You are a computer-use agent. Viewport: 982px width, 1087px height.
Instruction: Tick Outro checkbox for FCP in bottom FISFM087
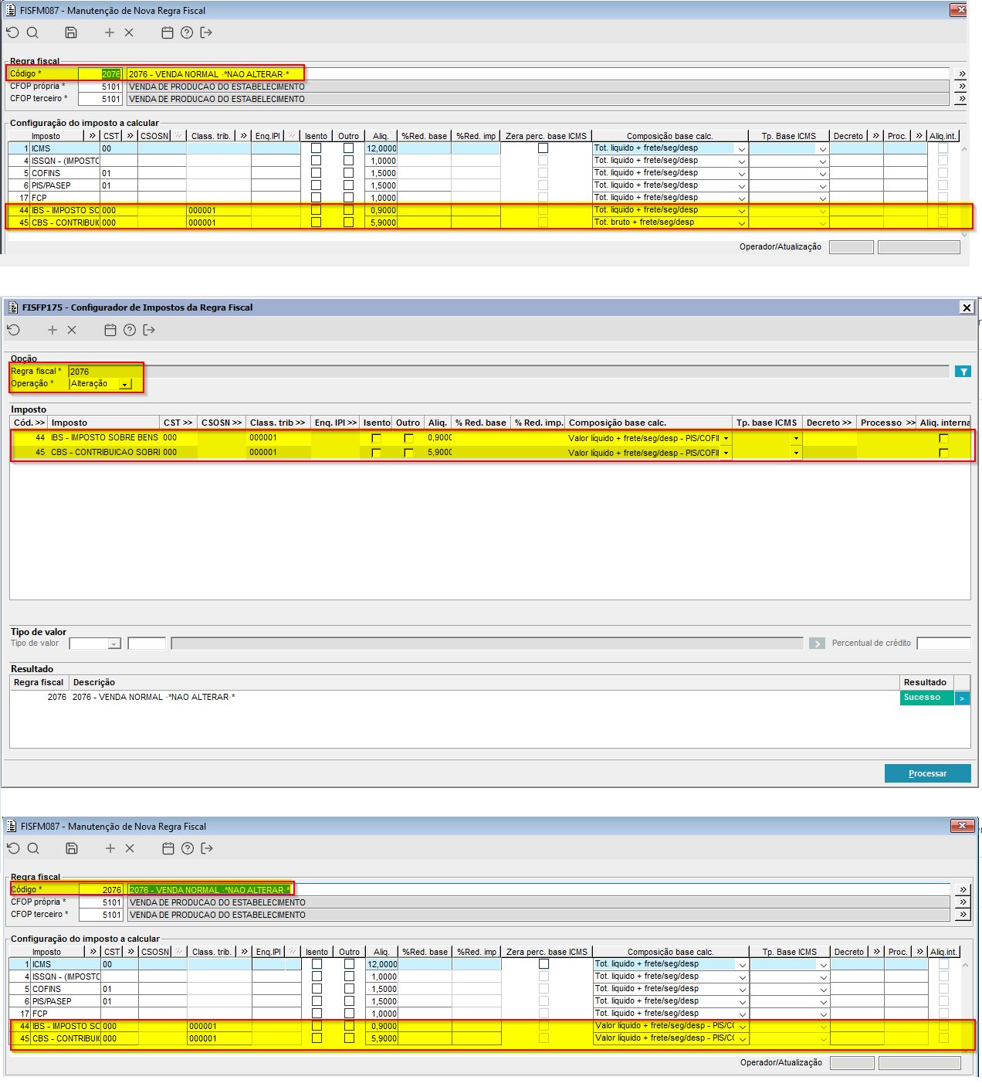(349, 1014)
